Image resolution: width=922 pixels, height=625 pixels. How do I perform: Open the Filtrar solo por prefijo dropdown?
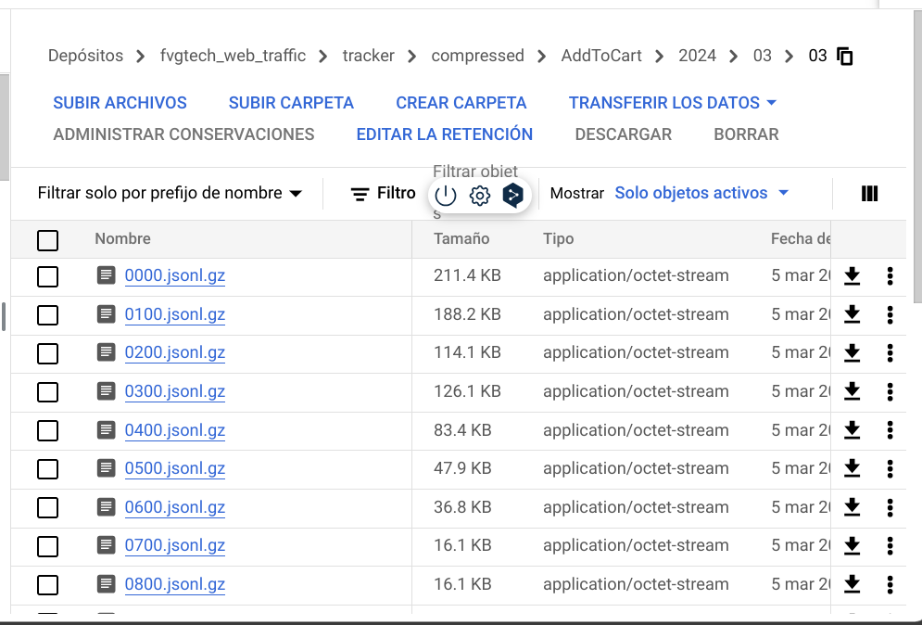[170, 193]
